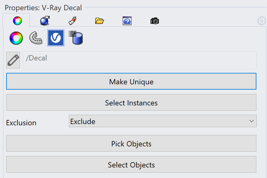Image resolution: width=267 pixels, height=178 pixels.
Task: Open the curve piping properties icon
Action: click(x=36, y=38)
